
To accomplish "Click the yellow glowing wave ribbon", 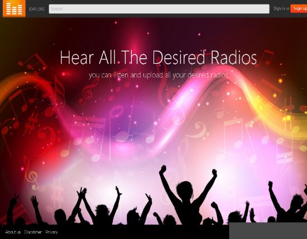I will [282, 114].
